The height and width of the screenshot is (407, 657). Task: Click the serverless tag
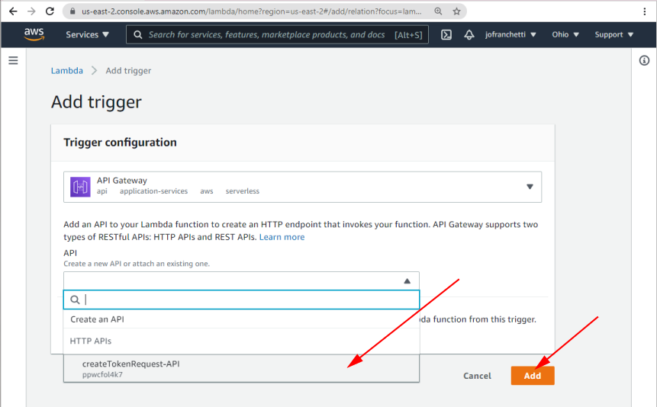242,191
